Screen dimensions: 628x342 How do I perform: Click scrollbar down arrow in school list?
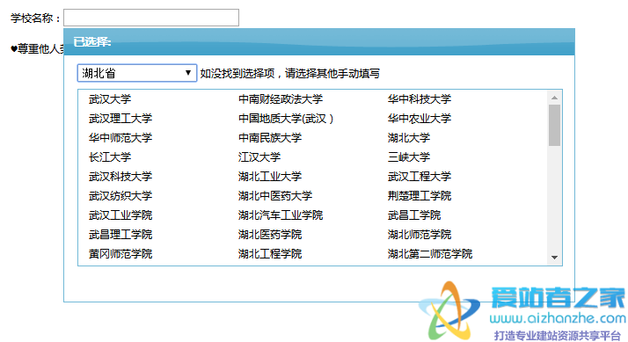(554, 258)
